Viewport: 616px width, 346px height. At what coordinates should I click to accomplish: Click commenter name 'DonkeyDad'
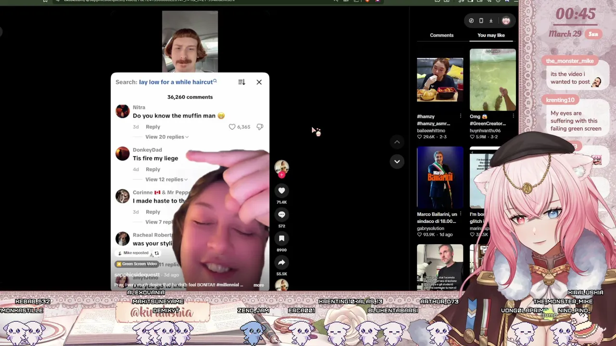(x=147, y=150)
